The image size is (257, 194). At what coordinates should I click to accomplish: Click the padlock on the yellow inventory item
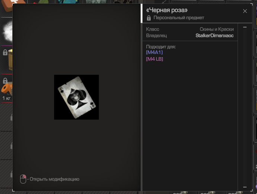(x=5, y=53)
